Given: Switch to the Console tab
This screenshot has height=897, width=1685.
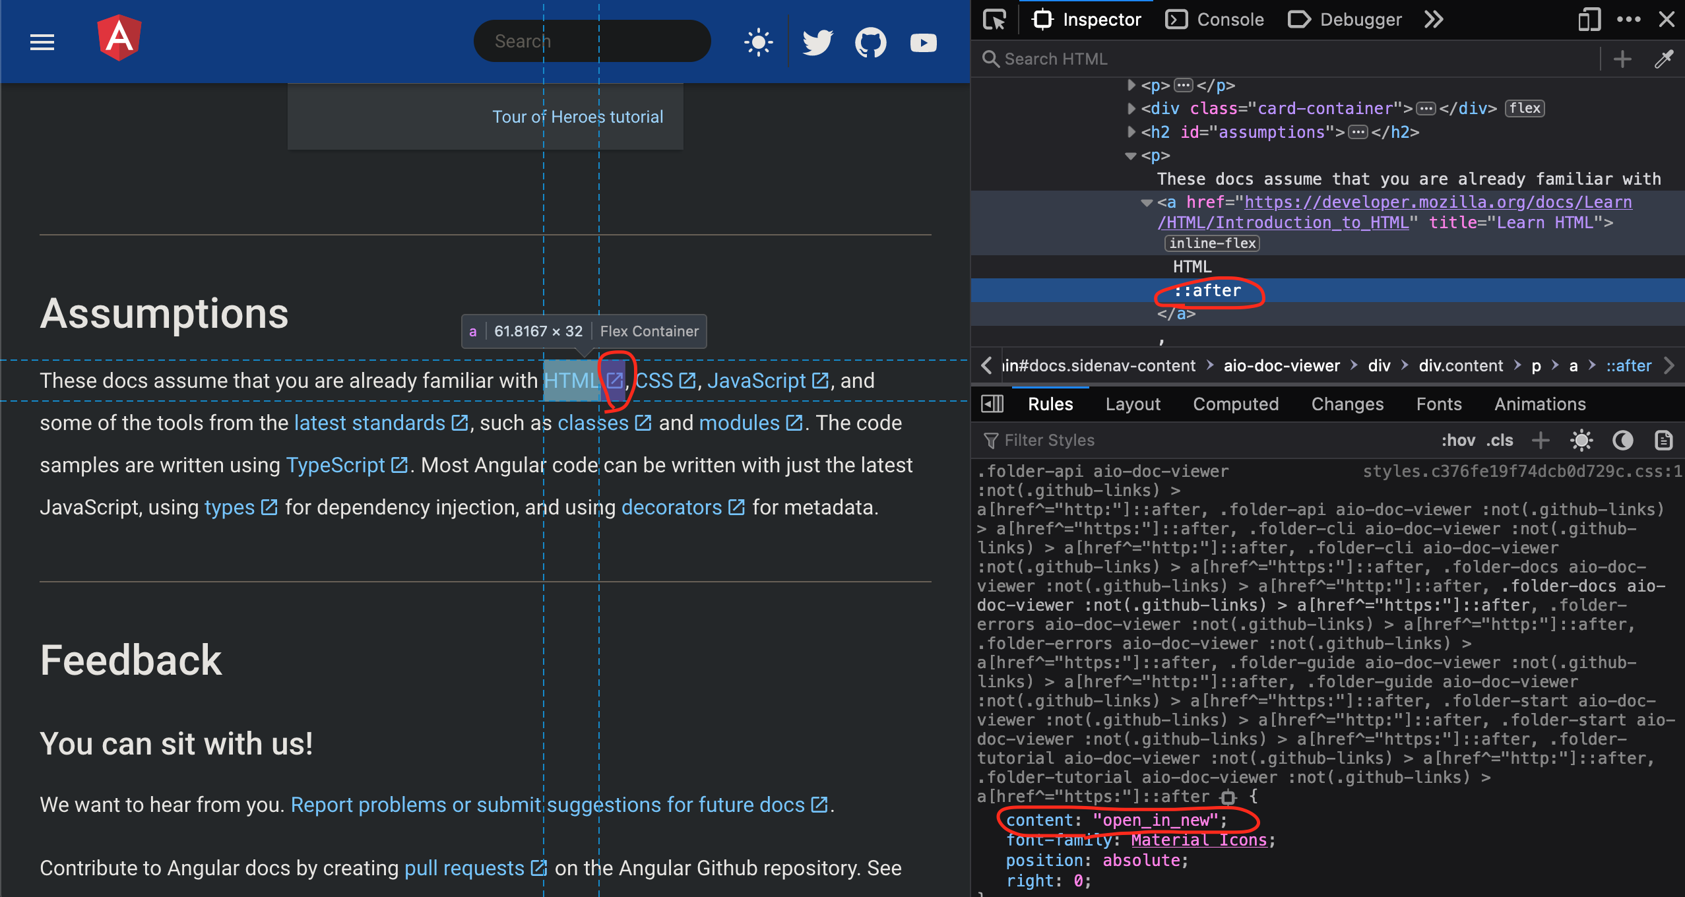Looking at the screenshot, I should [x=1215, y=19].
